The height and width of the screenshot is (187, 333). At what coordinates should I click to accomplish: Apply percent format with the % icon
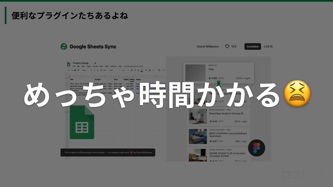[95, 70]
